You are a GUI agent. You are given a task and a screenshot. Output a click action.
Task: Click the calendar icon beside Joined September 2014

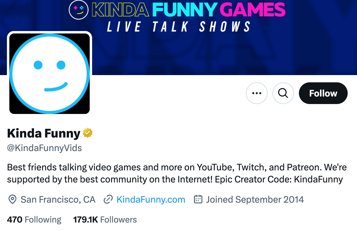coord(198,199)
